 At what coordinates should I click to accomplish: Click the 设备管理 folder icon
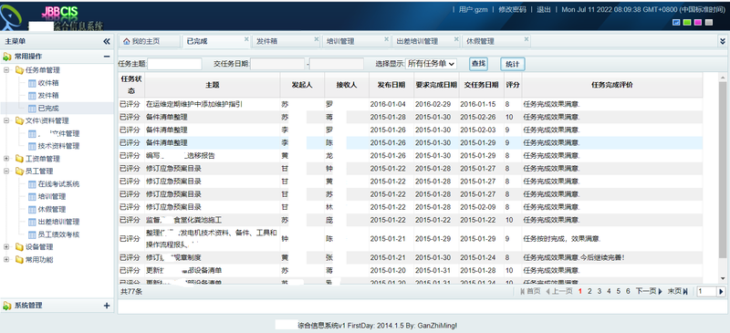coord(19,247)
